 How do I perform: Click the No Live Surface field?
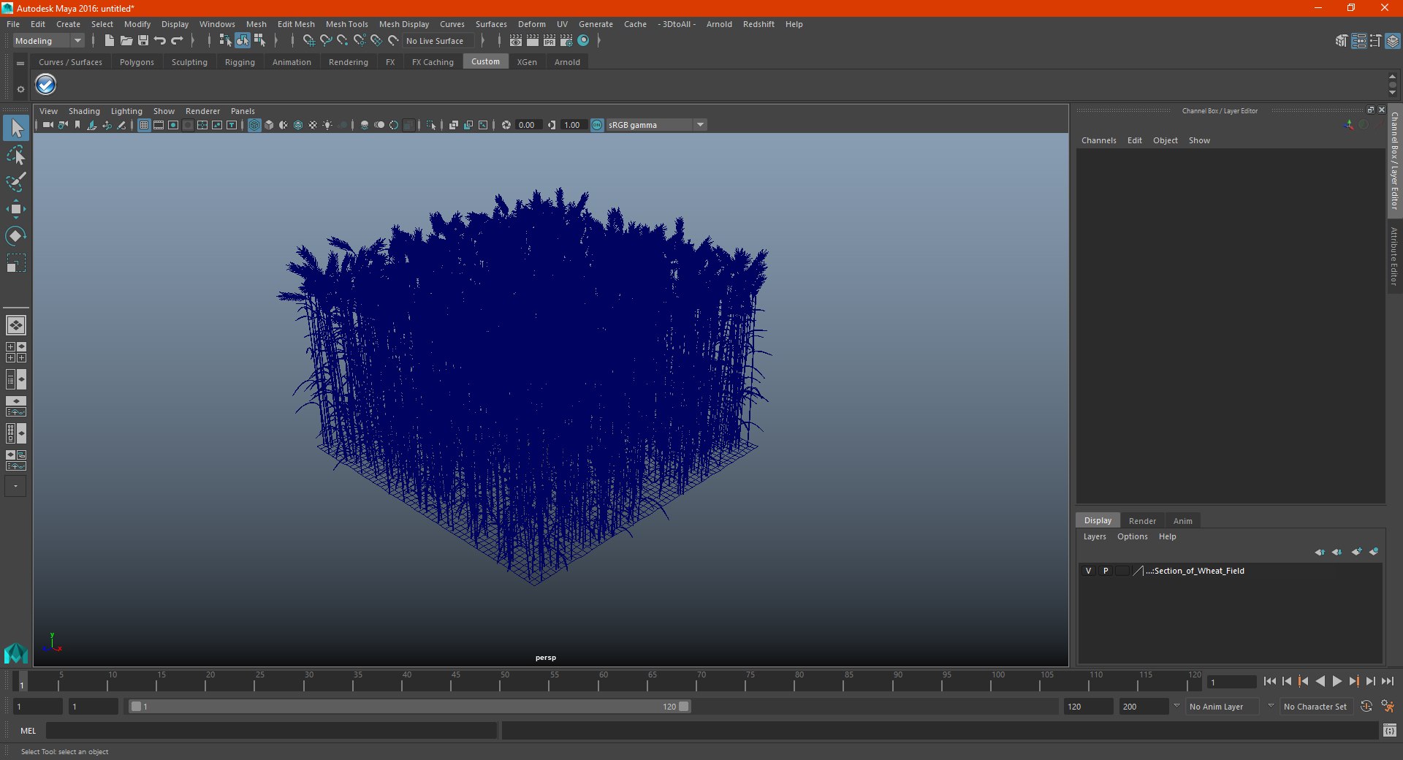435,41
